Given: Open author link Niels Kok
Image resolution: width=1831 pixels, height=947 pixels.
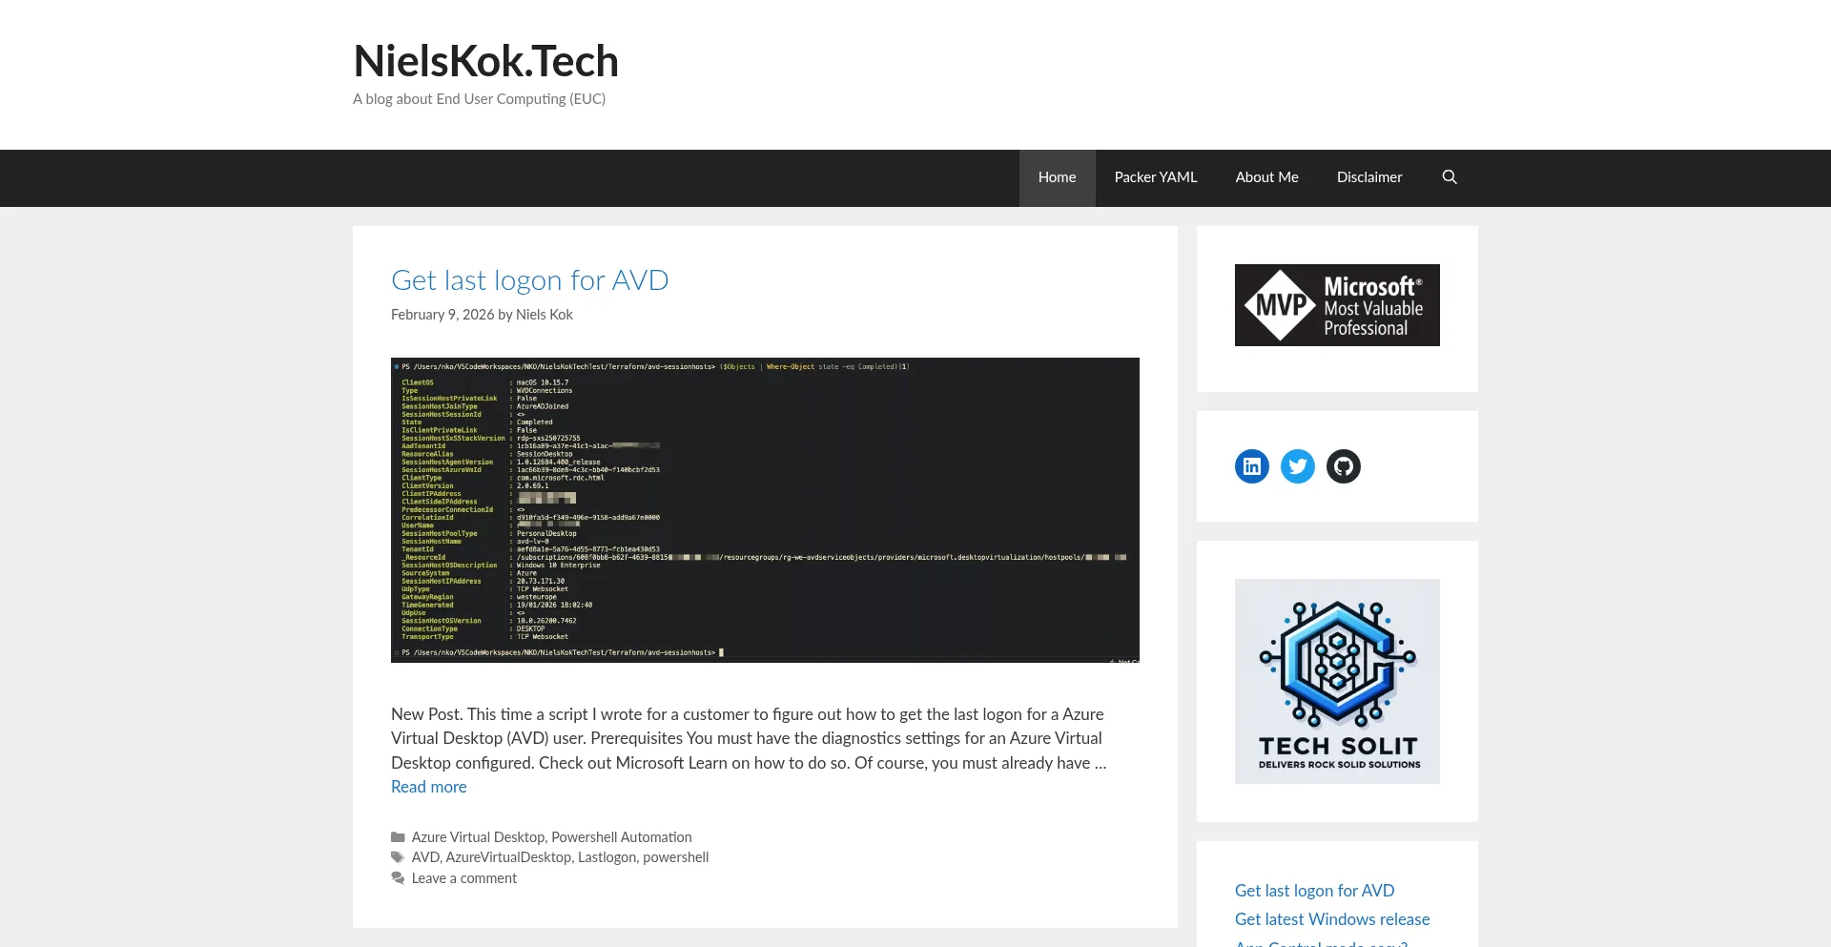Looking at the screenshot, I should coord(544,315).
